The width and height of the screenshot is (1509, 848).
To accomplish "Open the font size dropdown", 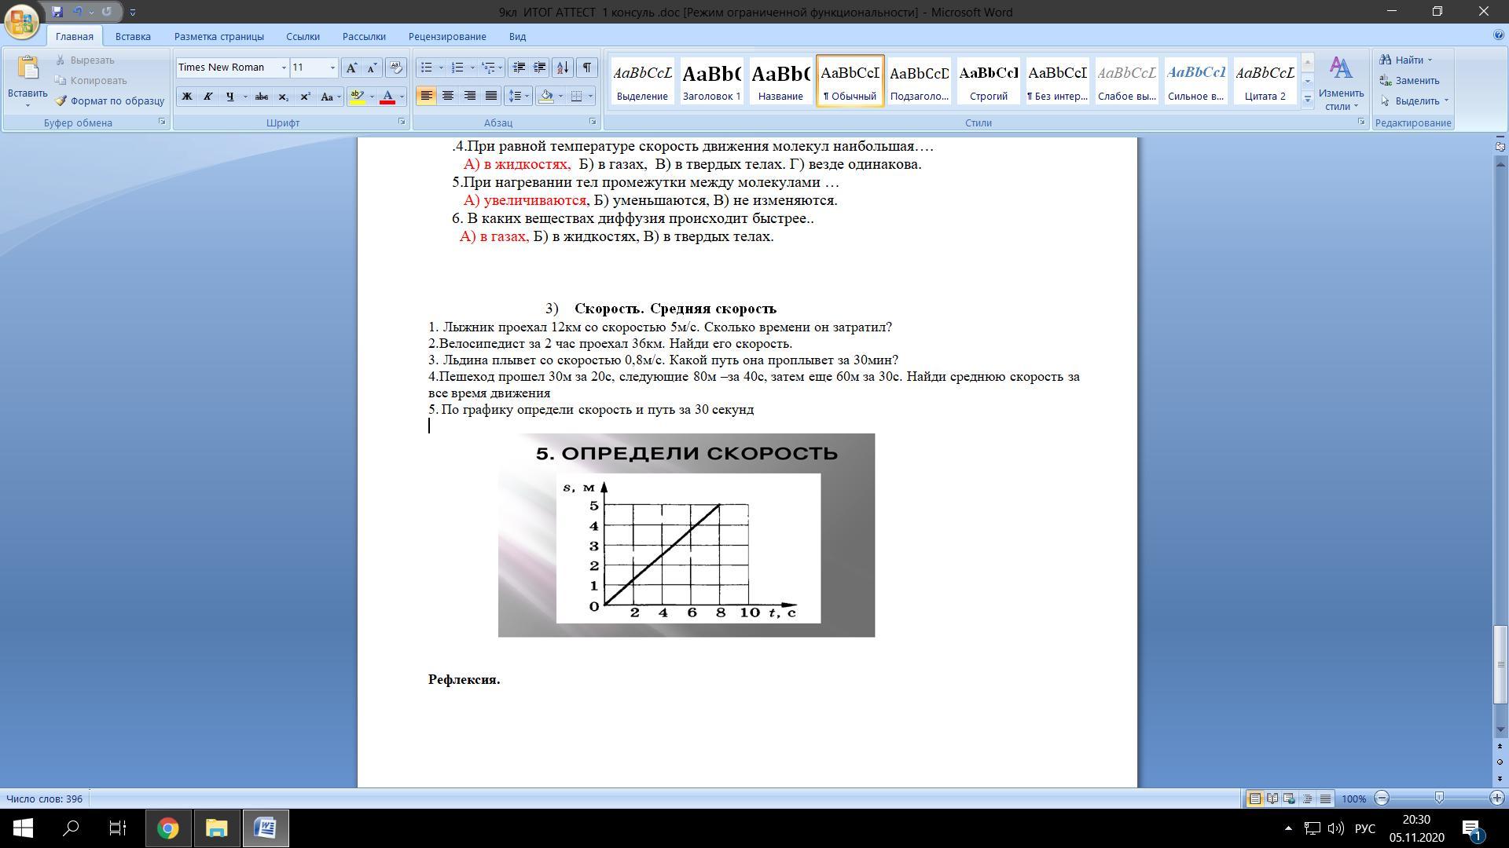I will (x=332, y=68).
